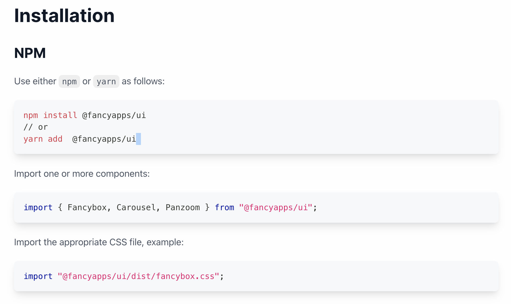This screenshot has height=304, width=511.
Task: Click the '// or' comment line
Action: [36, 127]
